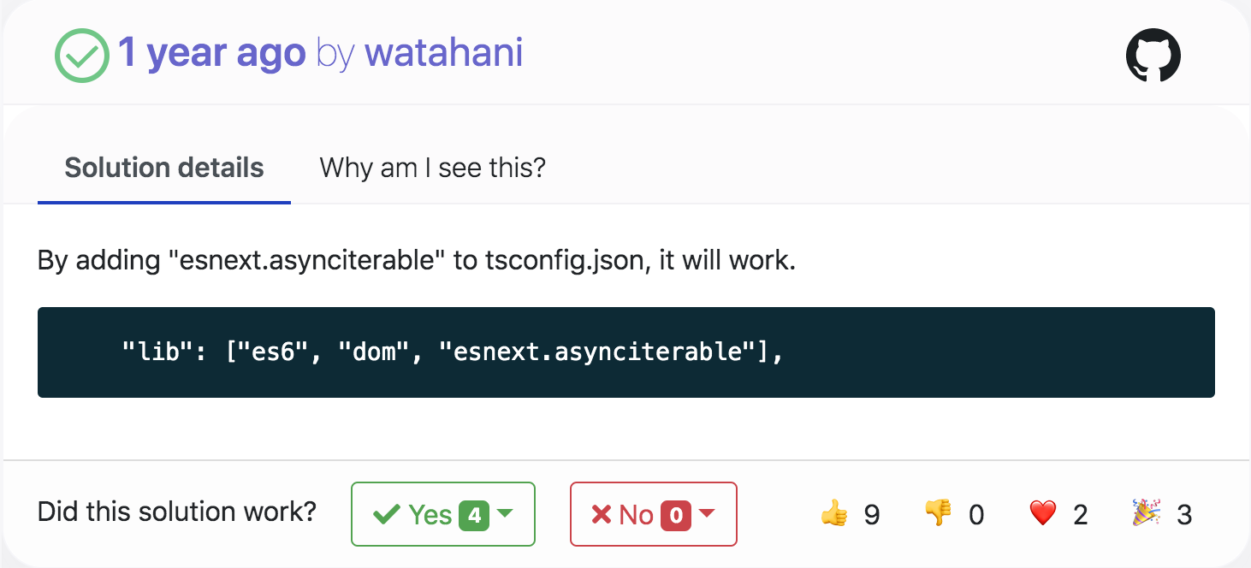Open the GitHub logo link
The width and height of the screenshot is (1251, 568).
[x=1153, y=56]
